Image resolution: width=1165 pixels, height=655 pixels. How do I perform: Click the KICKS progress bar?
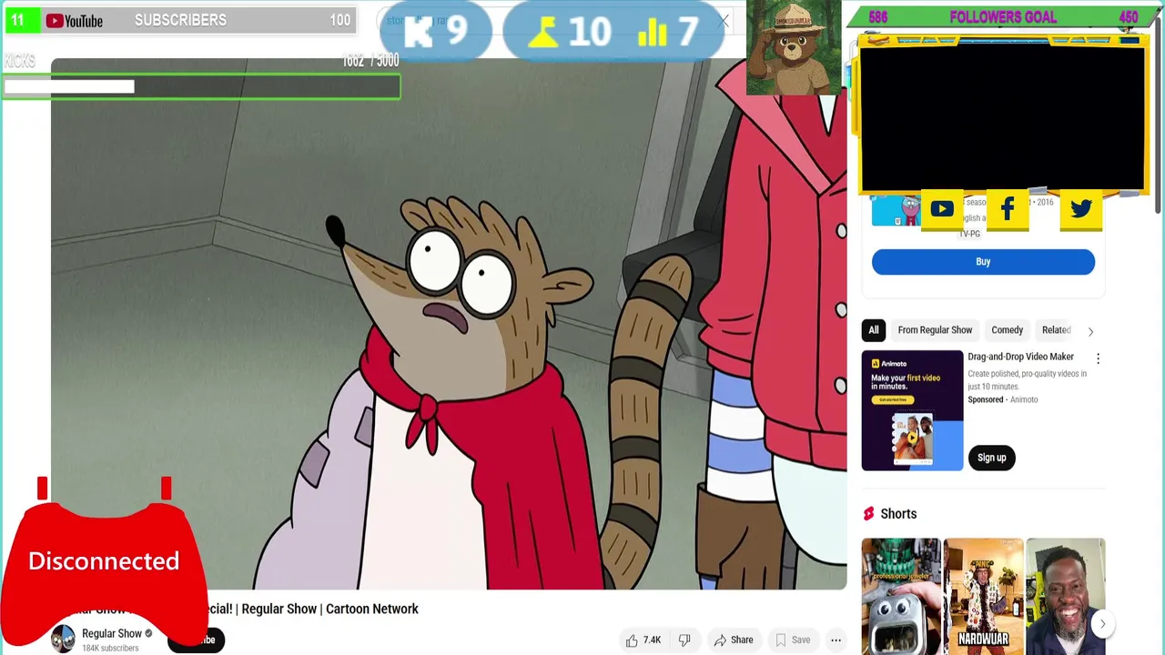pyautogui.click(x=200, y=86)
